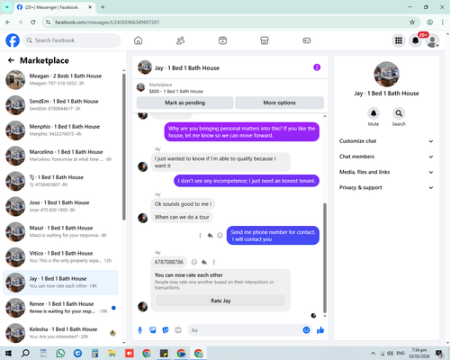Image resolution: width=450 pixels, height=360 pixels.
Task: Open Facebook home via logo
Action: [x=13, y=40]
